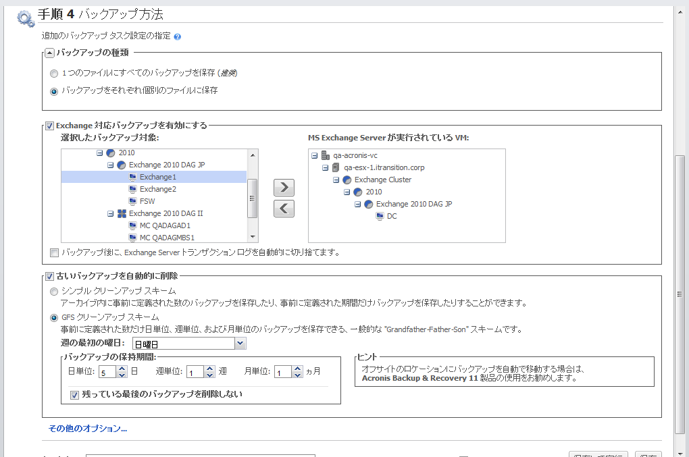Select the save all backups in one file option
Viewport: 689px width, 457px height.
click(54, 73)
